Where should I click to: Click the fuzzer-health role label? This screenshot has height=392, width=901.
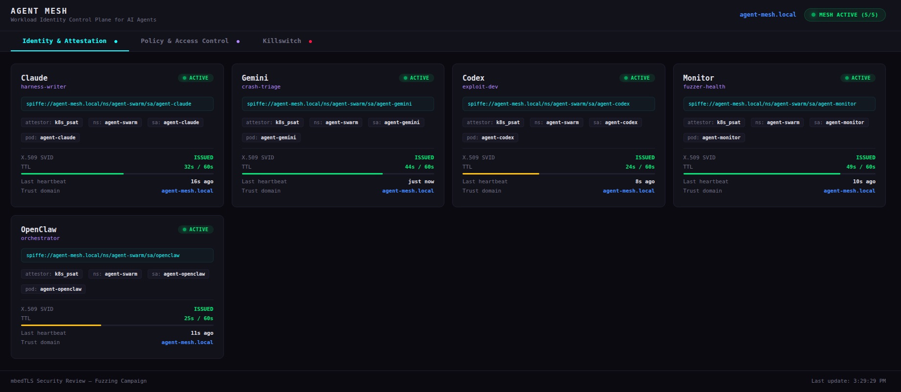coord(704,87)
